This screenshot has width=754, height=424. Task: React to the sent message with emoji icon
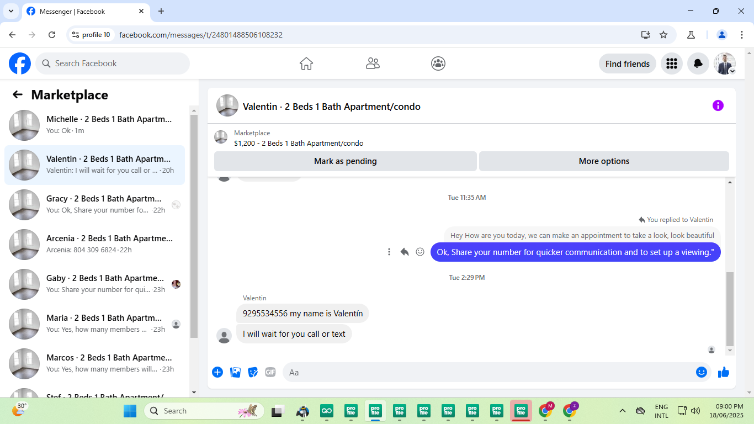pyautogui.click(x=420, y=252)
